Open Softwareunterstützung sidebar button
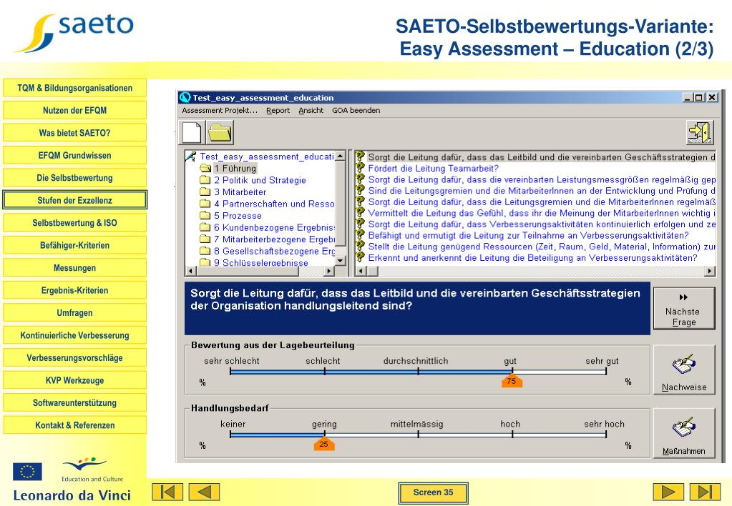 (74, 402)
